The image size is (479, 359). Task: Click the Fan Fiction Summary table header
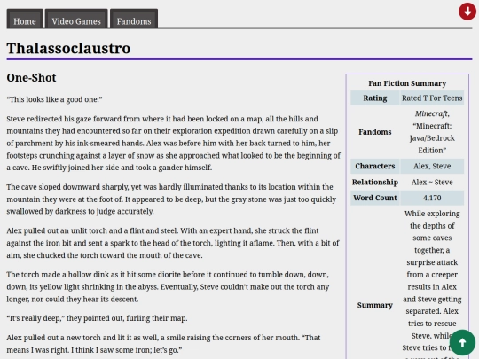pyautogui.click(x=407, y=83)
